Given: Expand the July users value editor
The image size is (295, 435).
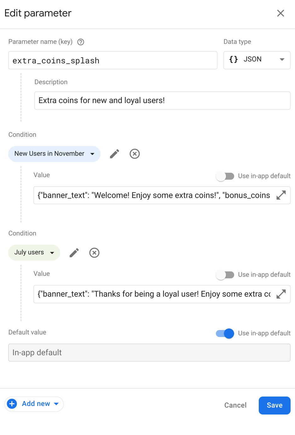Looking at the screenshot, I should pyautogui.click(x=281, y=294).
